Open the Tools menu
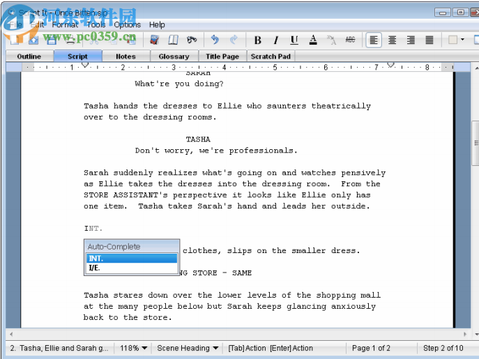 96,25
